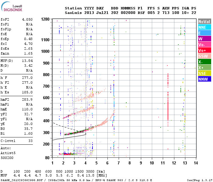This screenshot has width=213, height=182.
Task: Click the SAA0K_2013202002000.RSF file name
Action: coord(22,180)
